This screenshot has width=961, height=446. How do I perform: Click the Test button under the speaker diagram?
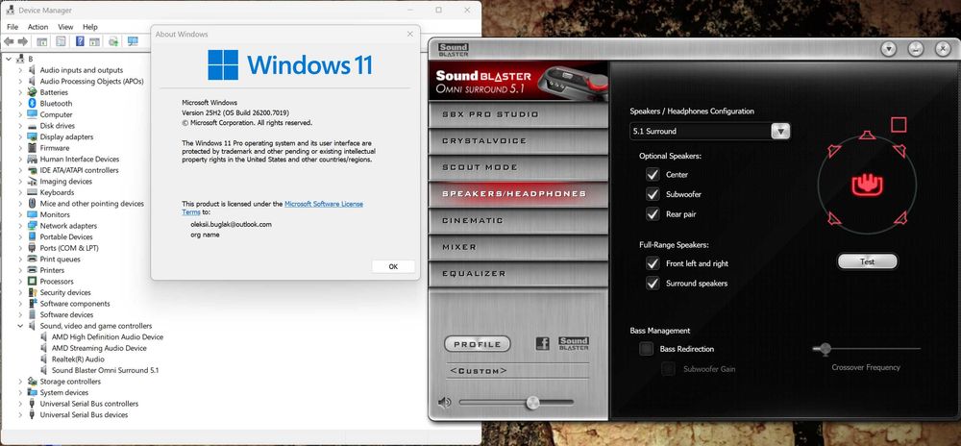867,261
